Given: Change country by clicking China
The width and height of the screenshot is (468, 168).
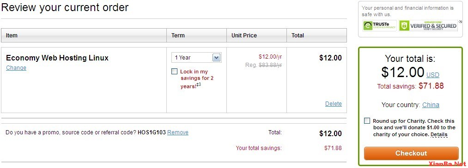Looking at the screenshot, I should pos(431,105).
